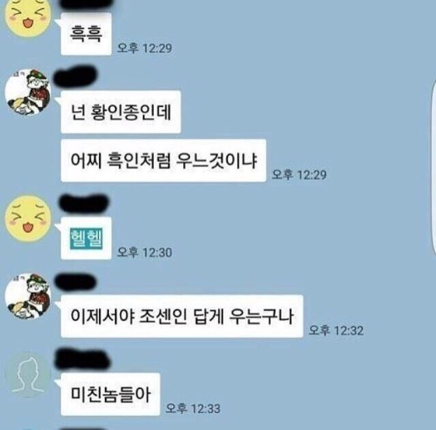
Task: Open the default silhouette profile avatar
Action: pyautogui.click(x=28, y=375)
